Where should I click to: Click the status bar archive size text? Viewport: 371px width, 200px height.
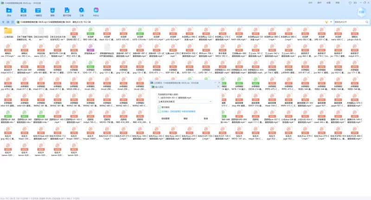point(40,199)
